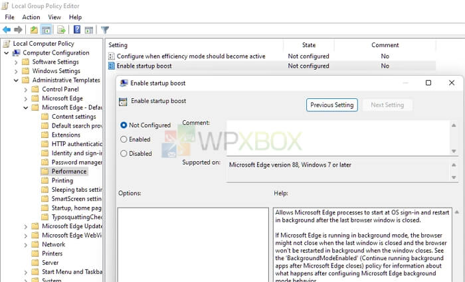Select the Disabled radio button
The width and height of the screenshot is (465, 282).
[124, 154]
